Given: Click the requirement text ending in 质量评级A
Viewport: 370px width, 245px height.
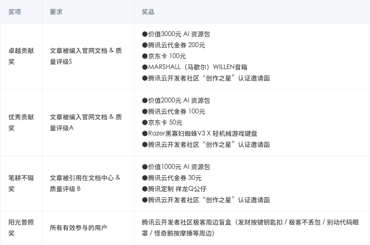Looking at the screenshot, I should click(86, 122).
